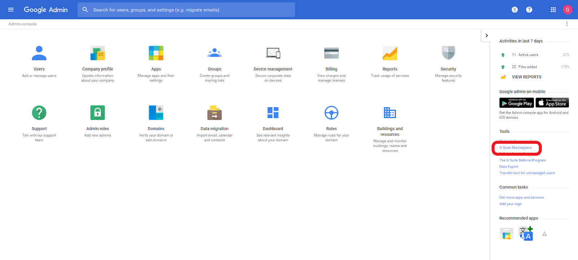
Task: Search for users, groups, and settings
Action: [186, 10]
